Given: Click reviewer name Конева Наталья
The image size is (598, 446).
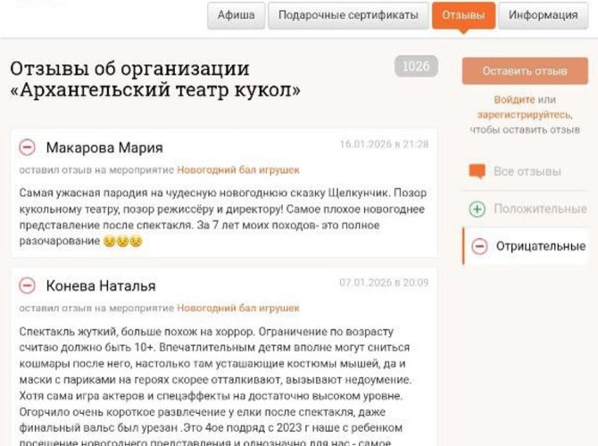Looking at the screenshot, I should tap(100, 285).
